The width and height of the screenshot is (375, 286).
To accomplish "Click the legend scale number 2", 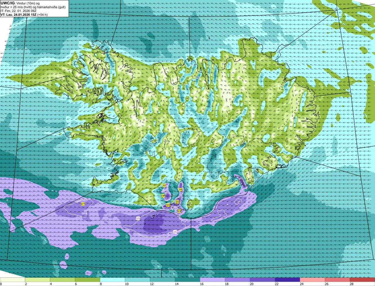I will (26, 284).
